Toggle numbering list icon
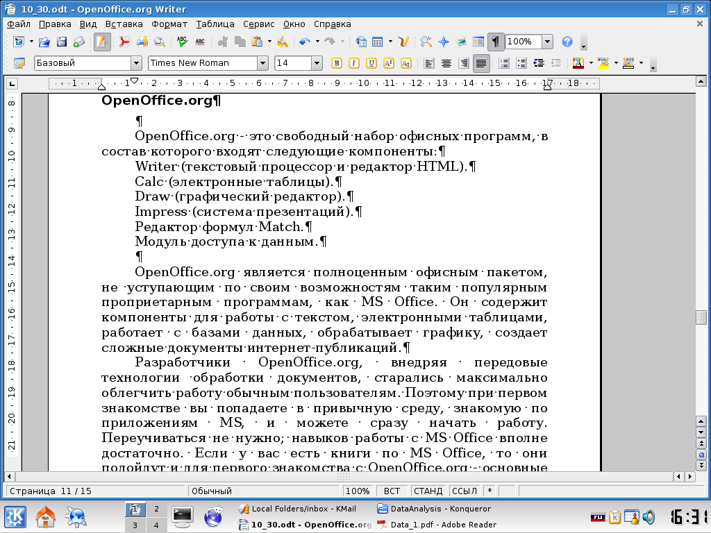The width and height of the screenshot is (711, 533). coord(504,63)
